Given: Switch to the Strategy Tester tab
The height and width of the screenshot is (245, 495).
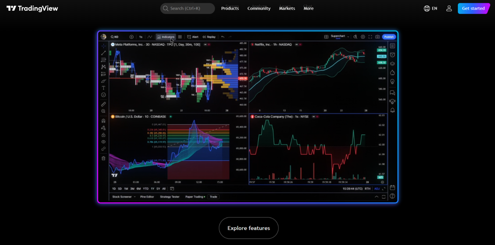Looking at the screenshot, I should click(x=170, y=197).
